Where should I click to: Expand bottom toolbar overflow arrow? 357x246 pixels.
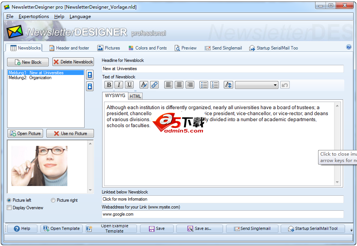pos(351,230)
